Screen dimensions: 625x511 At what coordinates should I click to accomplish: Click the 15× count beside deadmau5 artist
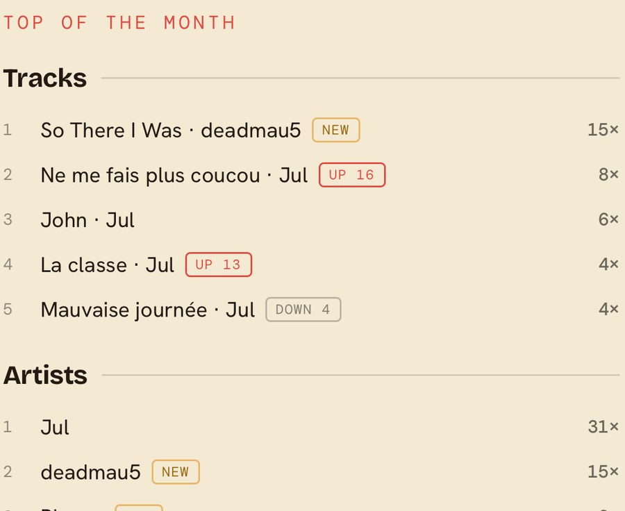tap(603, 471)
